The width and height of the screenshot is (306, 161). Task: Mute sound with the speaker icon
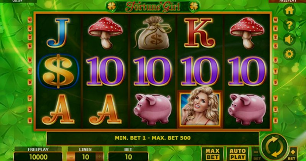coord(289,40)
